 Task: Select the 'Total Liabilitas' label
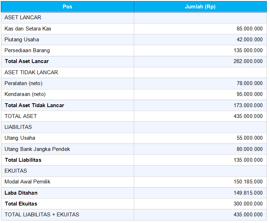(x=23, y=160)
